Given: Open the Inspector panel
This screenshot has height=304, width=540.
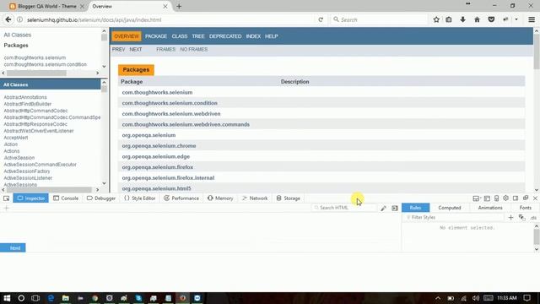Looking at the screenshot, I should click(x=31, y=198).
